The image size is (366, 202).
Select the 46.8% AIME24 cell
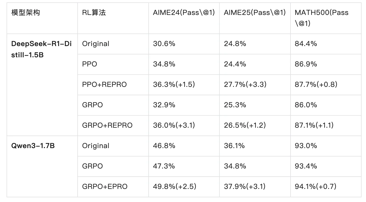click(x=164, y=146)
